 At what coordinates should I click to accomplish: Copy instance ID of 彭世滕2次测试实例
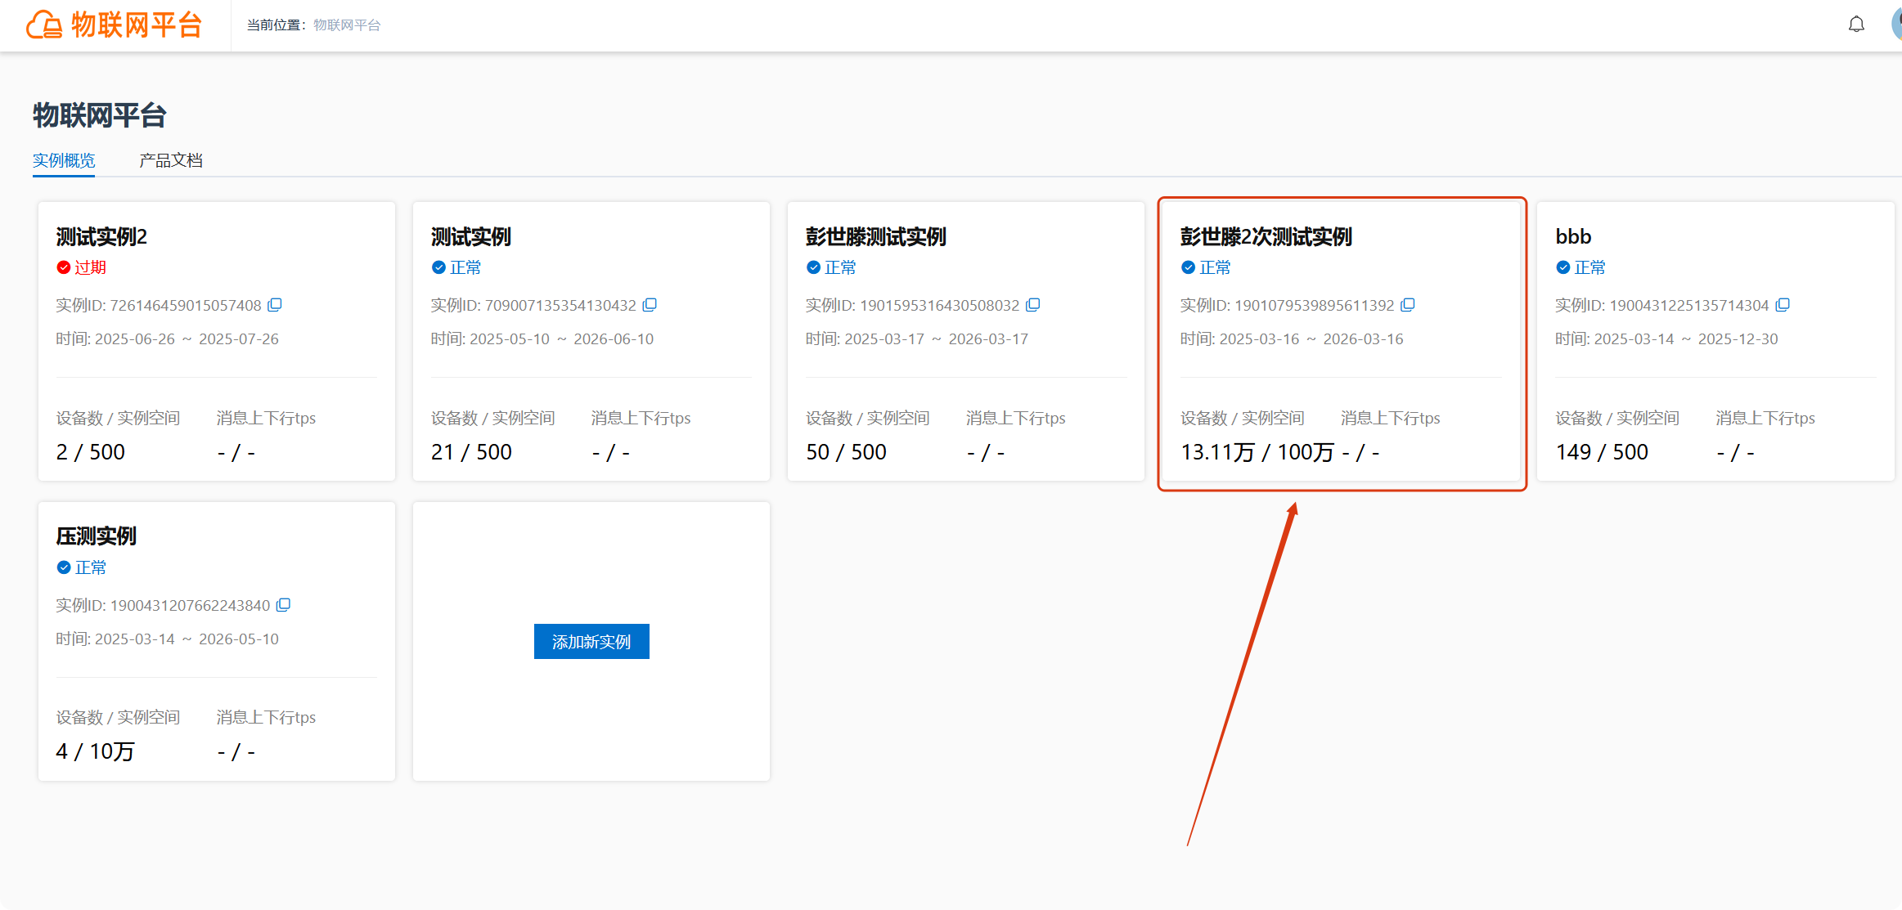pyautogui.click(x=1408, y=305)
